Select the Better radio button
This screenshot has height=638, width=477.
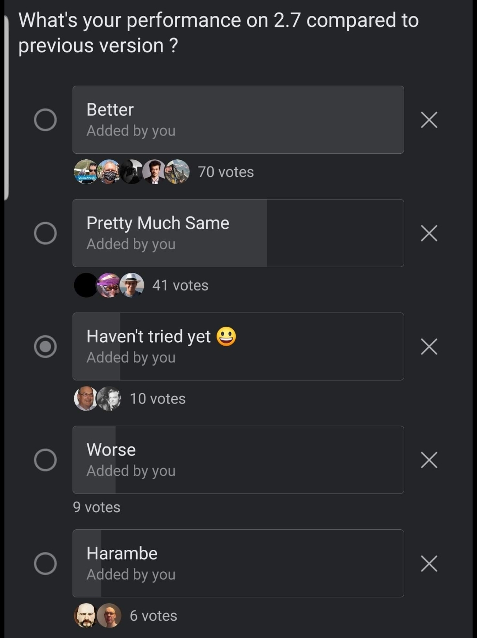pyautogui.click(x=45, y=120)
